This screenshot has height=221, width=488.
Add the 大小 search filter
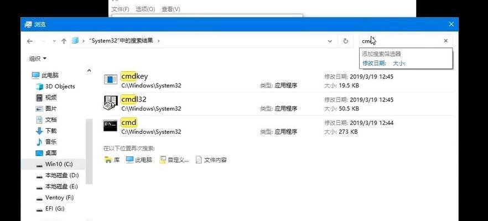click(x=399, y=64)
